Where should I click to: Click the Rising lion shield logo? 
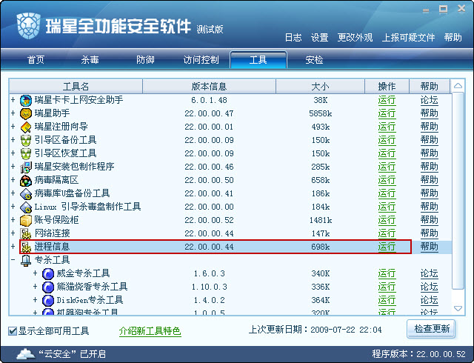28,26
